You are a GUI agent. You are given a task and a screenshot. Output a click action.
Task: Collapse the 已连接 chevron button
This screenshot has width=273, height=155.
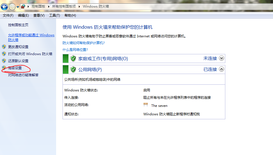tap(221, 69)
